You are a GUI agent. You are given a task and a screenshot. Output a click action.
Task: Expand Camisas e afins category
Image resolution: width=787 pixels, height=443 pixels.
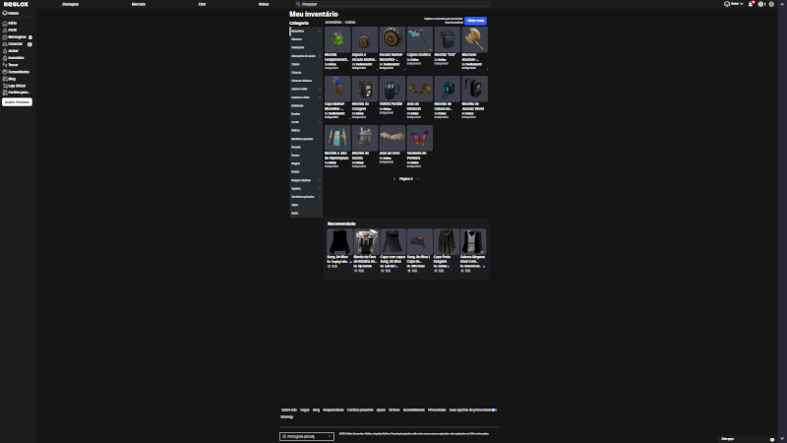tap(320, 97)
